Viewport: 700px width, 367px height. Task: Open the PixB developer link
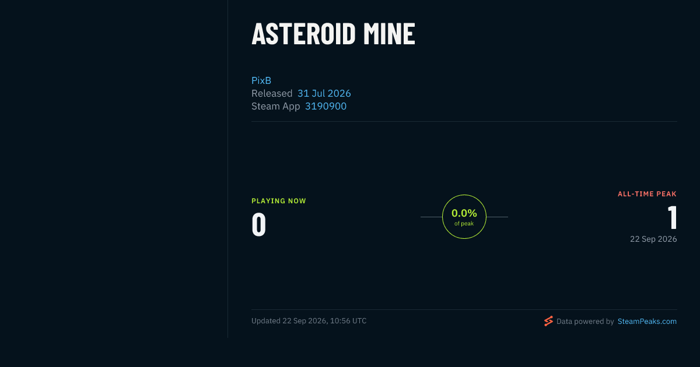[261, 80]
